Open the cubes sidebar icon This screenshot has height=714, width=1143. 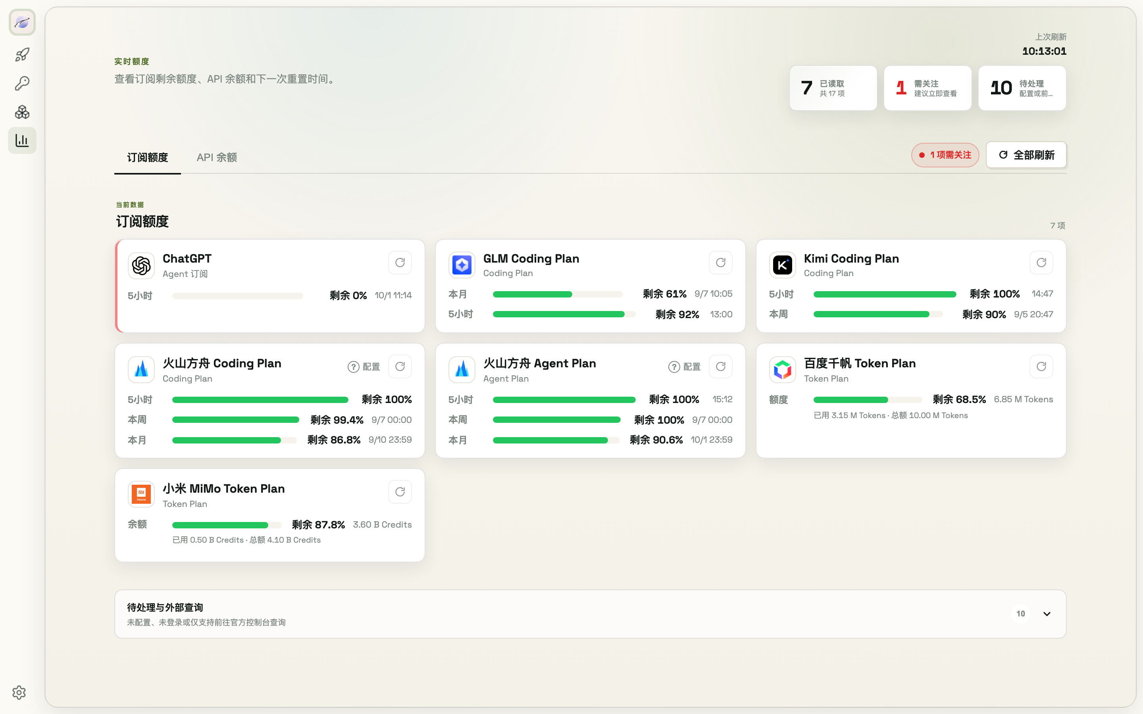click(x=22, y=112)
